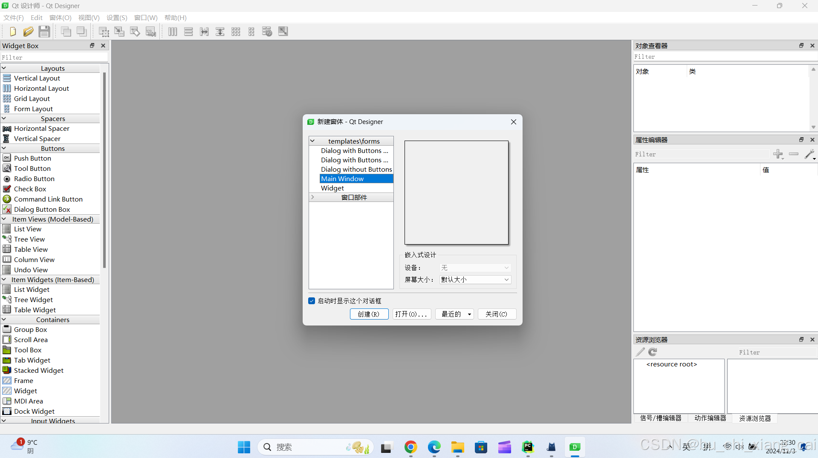Image resolution: width=818 pixels, height=458 pixels.
Task: Click the Adjust Size toolbar icon
Action: 283,32
